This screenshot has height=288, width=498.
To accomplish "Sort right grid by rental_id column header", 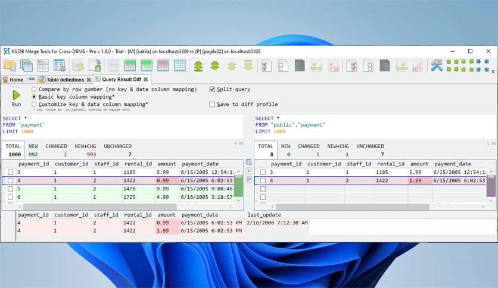I will (391, 164).
